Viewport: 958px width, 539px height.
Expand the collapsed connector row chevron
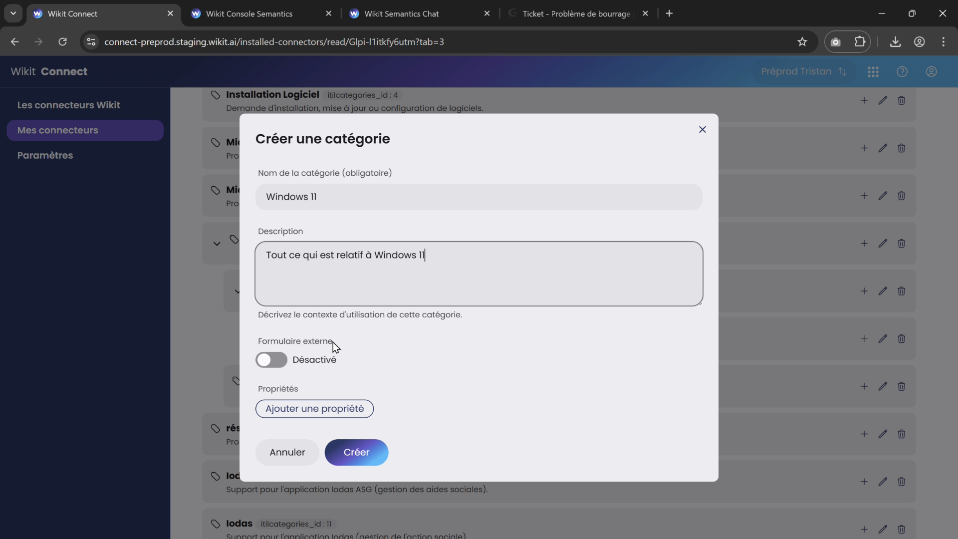(x=217, y=244)
